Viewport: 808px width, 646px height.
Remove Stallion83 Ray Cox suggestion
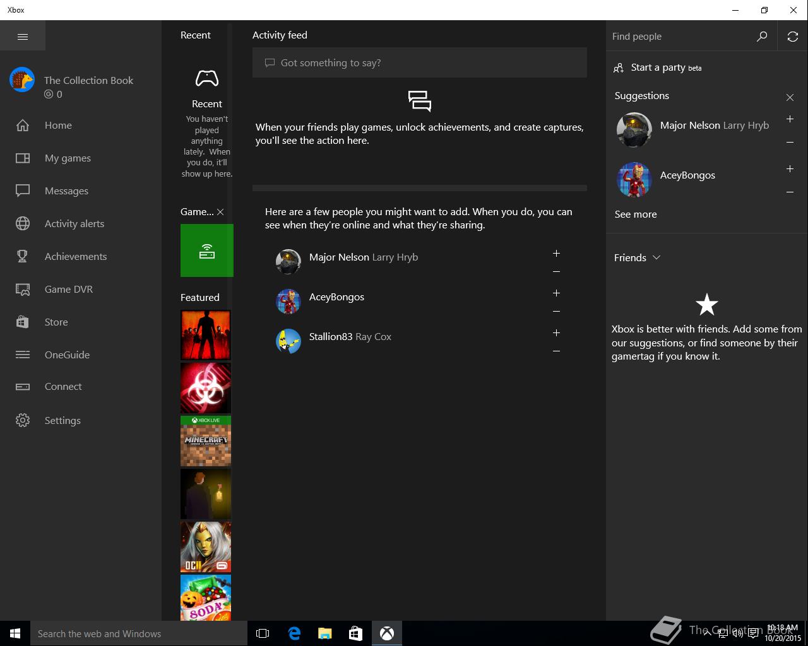(556, 351)
